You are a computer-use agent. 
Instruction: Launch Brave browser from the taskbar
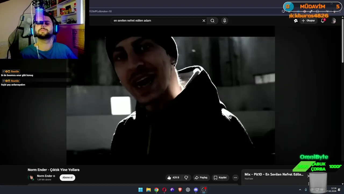(x=180, y=190)
